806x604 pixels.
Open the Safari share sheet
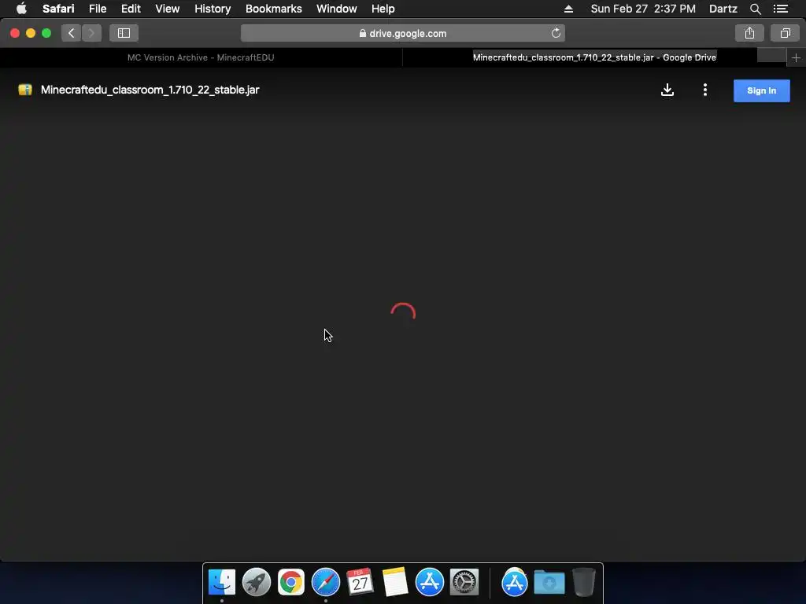click(749, 33)
